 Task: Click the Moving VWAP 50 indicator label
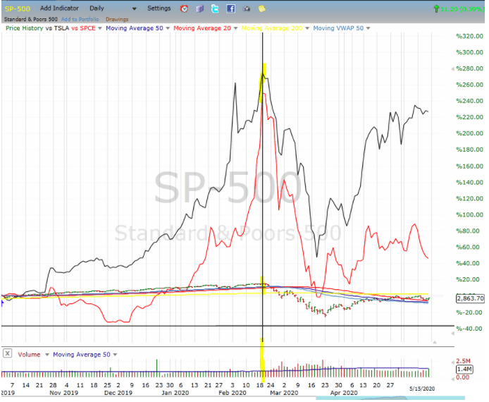tap(338, 28)
